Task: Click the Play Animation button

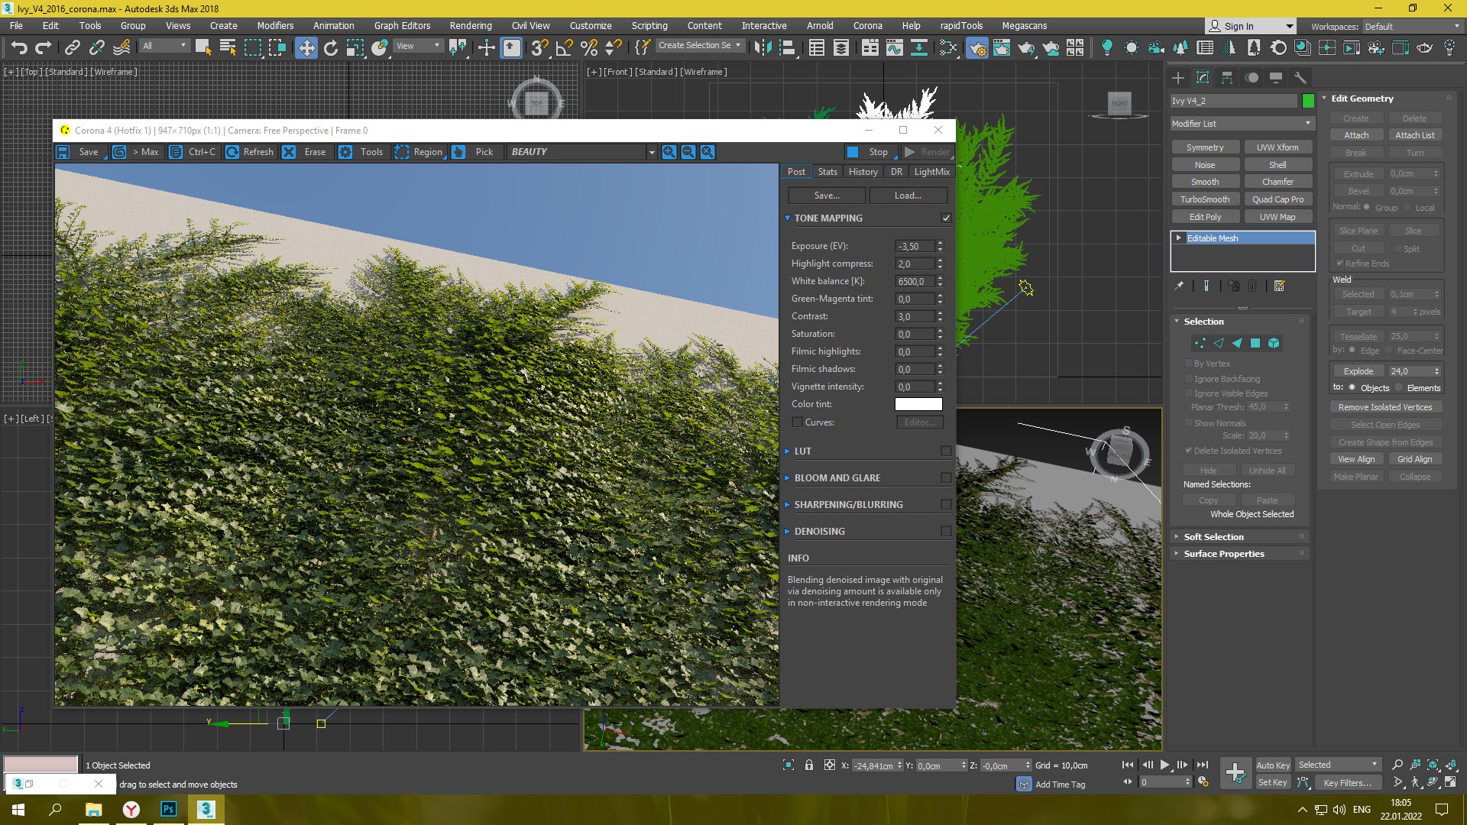Action: (x=1164, y=765)
